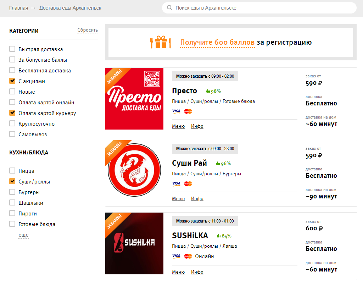This screenshot has height=285, width=363.
Task: Tick the Бесплатная доставка checkbox
Action: (12, 70)
